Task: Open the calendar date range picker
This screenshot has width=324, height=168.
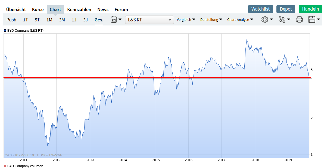Action: coord(116,20)
